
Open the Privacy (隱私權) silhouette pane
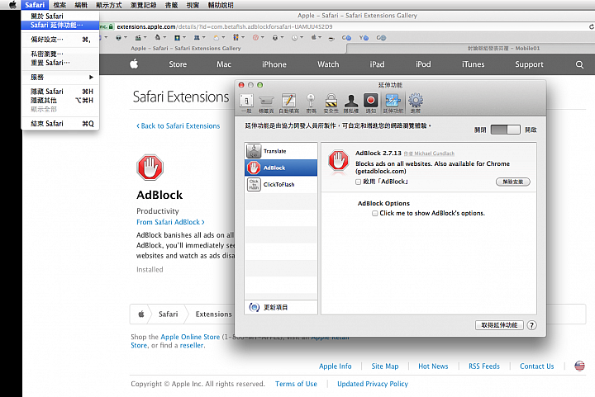tap(351, 103)
